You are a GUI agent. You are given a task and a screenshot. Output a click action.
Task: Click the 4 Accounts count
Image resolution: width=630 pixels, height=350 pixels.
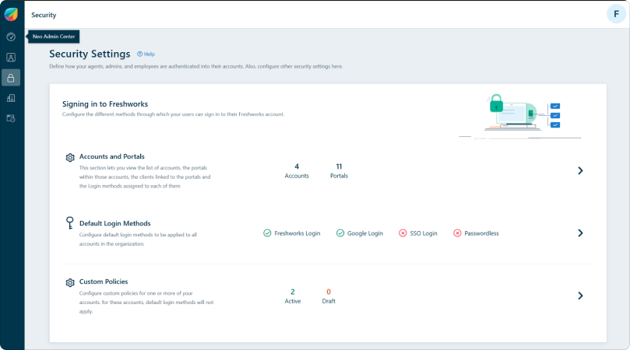297,171
